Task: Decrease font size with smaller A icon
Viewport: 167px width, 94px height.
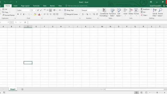Action: 41,10
